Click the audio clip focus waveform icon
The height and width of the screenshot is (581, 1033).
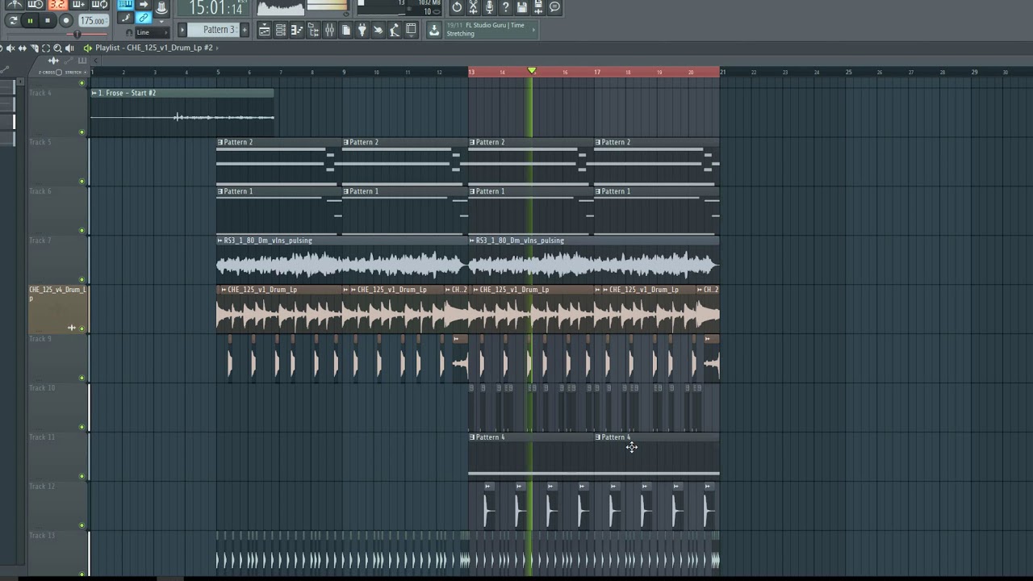(53, 61)
